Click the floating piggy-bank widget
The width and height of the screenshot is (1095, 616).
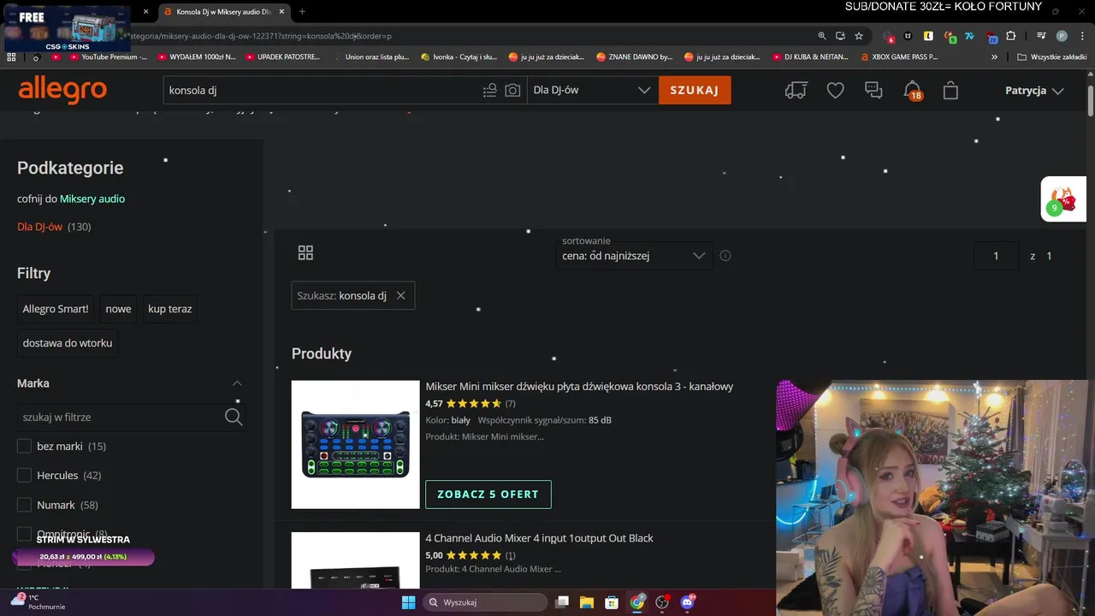coord(1063,198)
